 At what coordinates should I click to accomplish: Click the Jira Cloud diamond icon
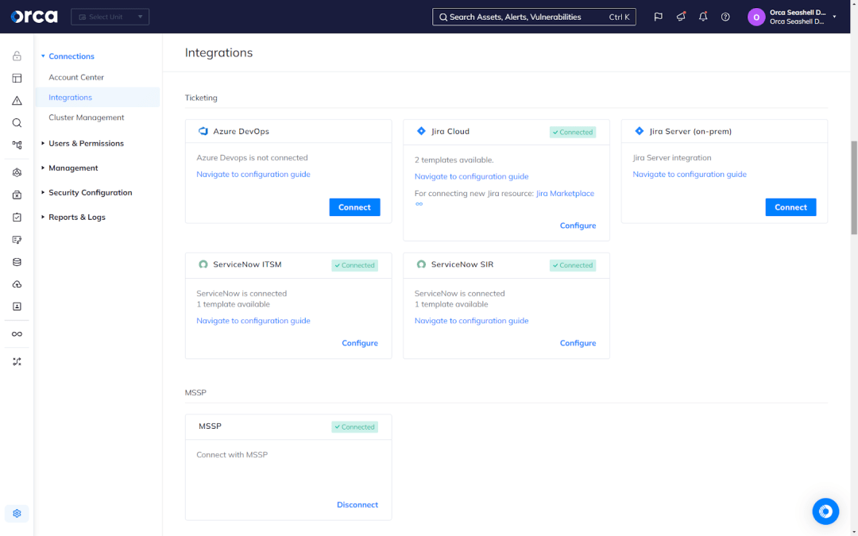pyautogui.click(x=421, y=131)
